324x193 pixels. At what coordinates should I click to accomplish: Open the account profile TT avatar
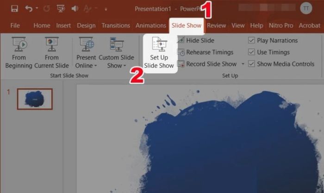click(306, 8)
